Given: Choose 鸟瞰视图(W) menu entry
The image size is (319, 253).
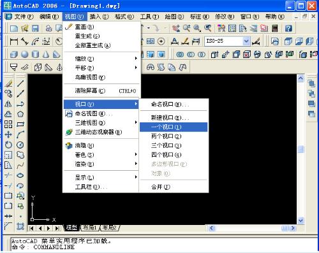Looking at the screenshot, I should (x=102, y=77).
